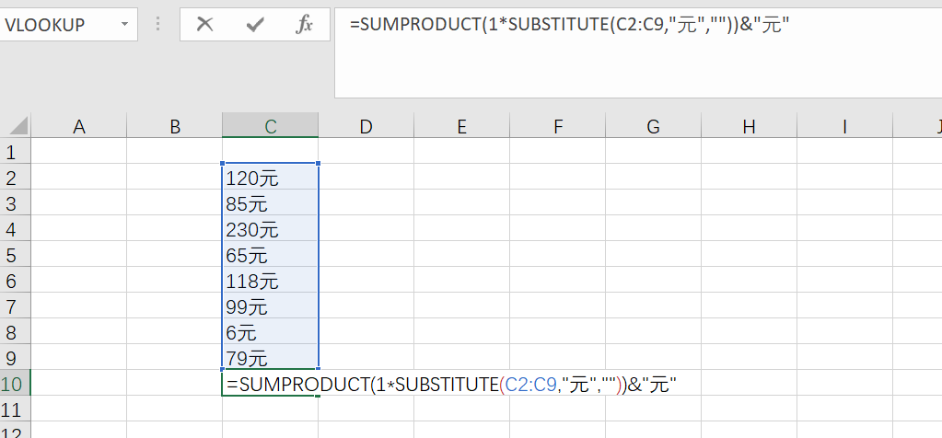Screen dimensions: 942x438
Task: Expand the Name Box dropdown arrow
Action: 124,25
